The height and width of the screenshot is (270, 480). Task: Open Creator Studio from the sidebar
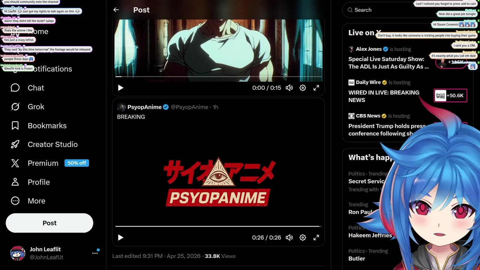44,144
